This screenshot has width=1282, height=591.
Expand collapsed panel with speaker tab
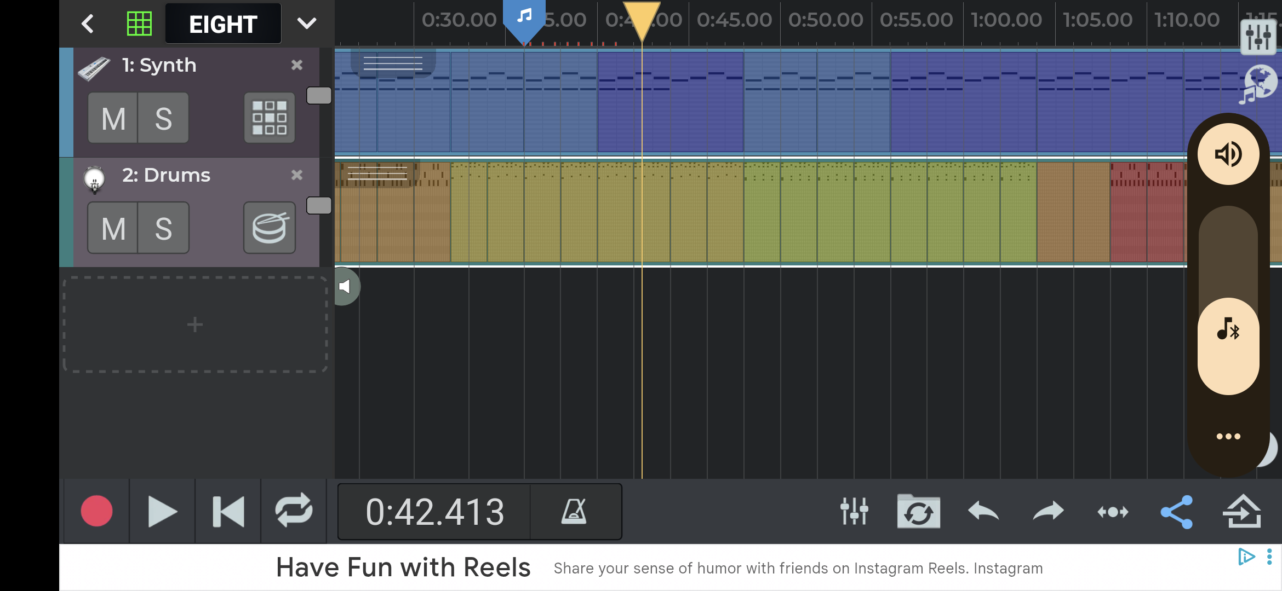coord(345,286)
